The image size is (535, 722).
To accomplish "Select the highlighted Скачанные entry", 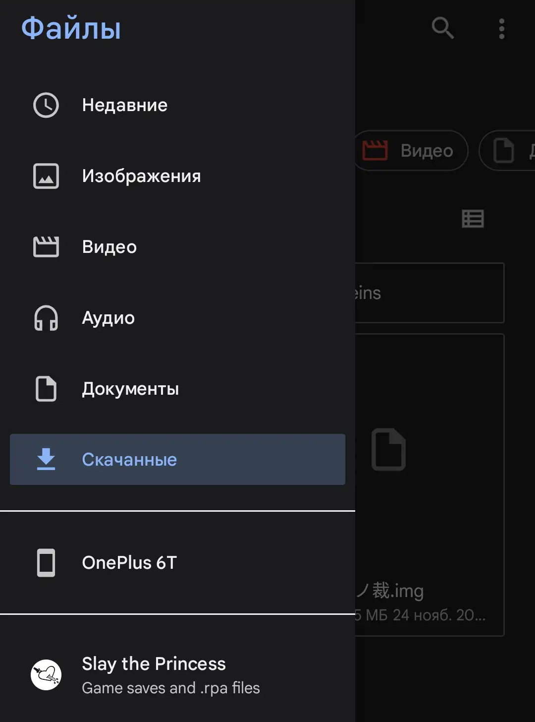I will pos(130,460).
